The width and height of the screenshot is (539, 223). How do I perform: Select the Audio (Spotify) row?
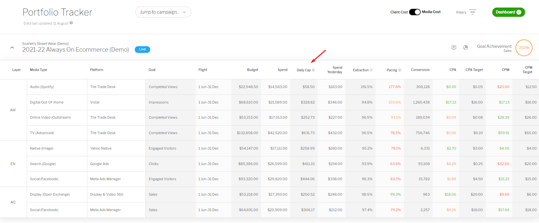[x=42, y=87]
